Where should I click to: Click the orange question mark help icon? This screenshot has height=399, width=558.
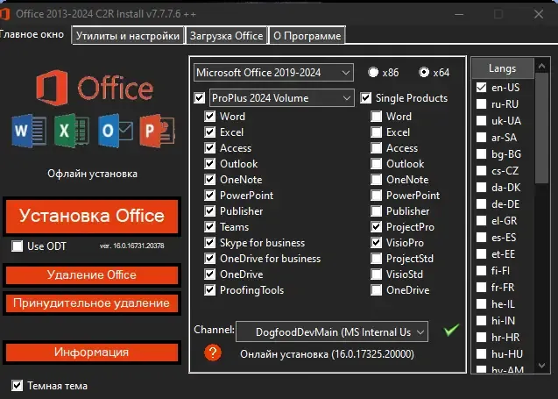(213, 353)
